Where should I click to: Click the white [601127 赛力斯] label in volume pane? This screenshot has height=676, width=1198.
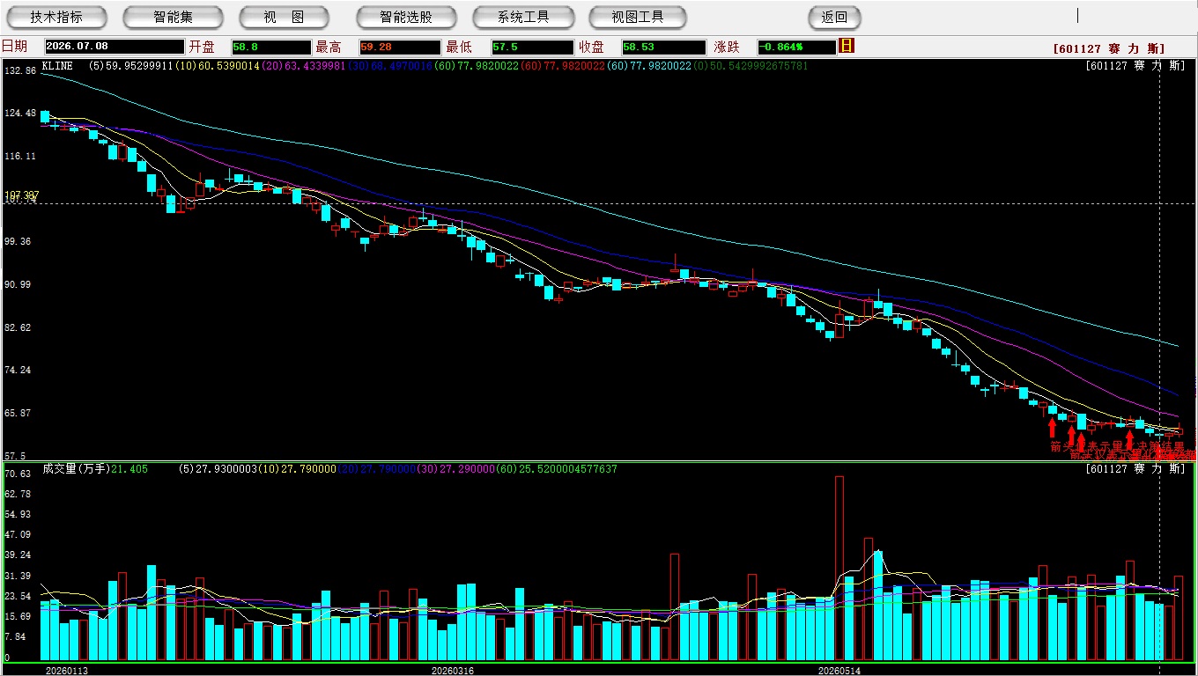(1135, 469)
